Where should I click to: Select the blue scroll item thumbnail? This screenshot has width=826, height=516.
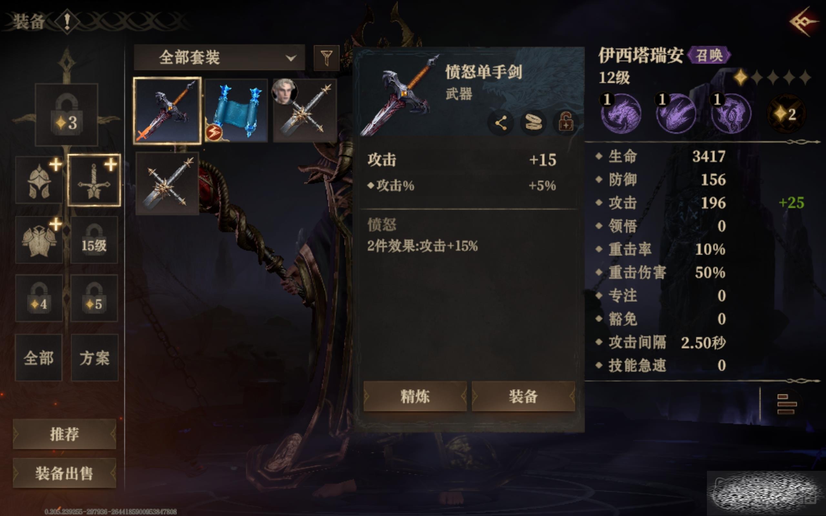point(236,110)
